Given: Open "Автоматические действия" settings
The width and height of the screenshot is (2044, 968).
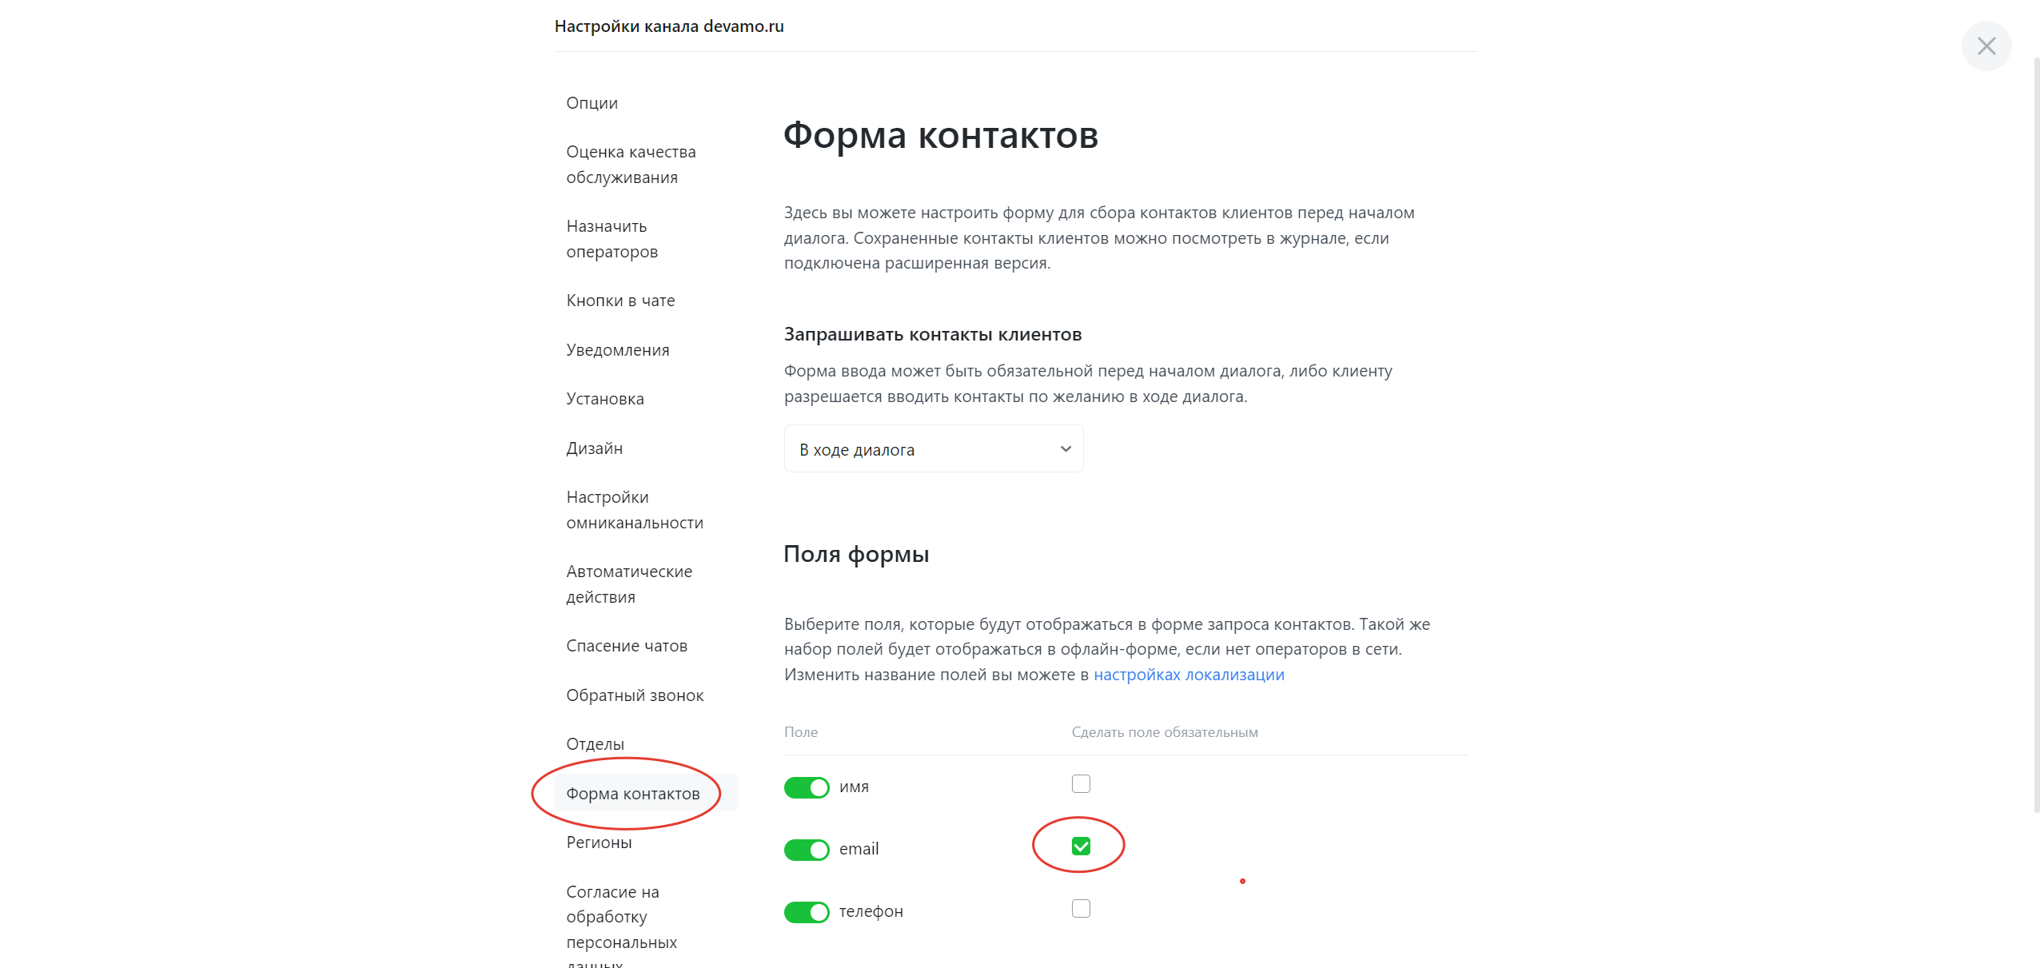Looking at the screenshot, I should click(x=629, y=584).
